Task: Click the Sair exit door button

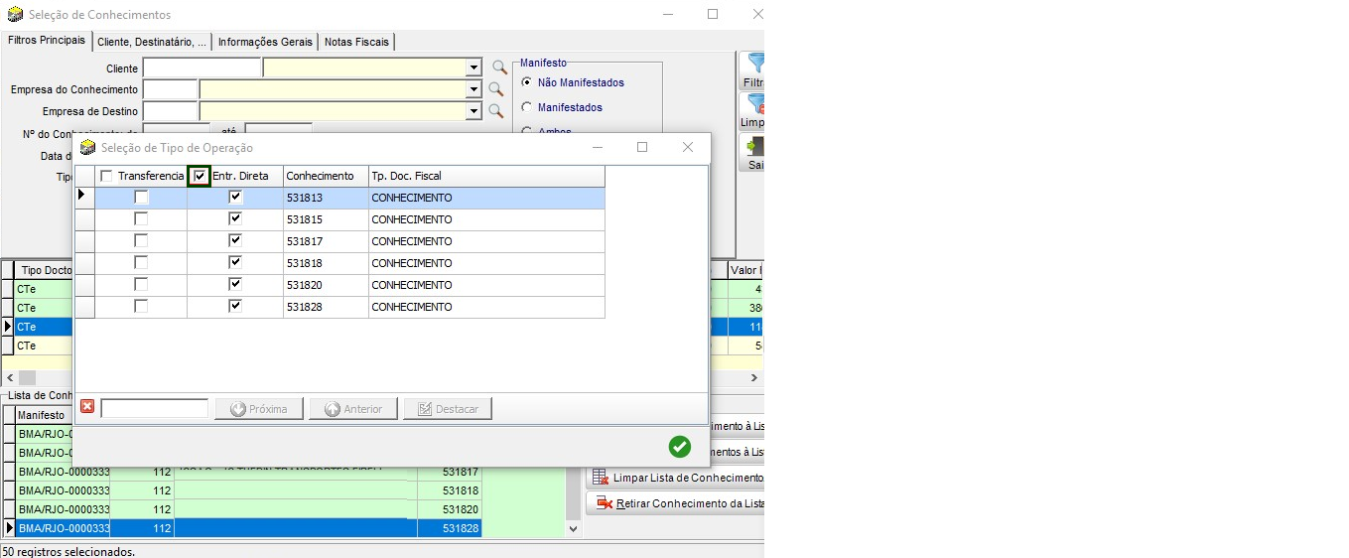Action: pos(752,152)
